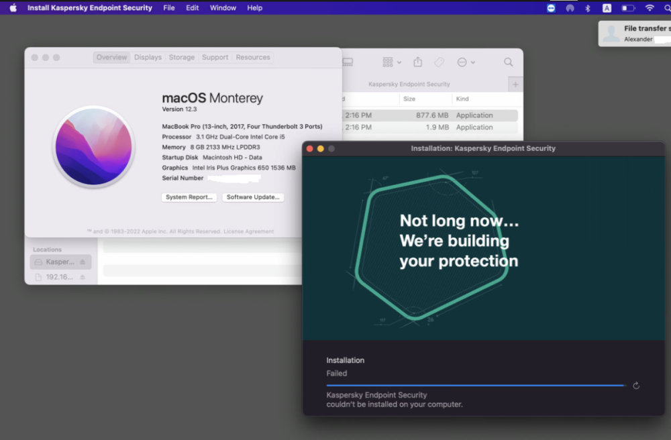Image resolution: width=671 pixels, height=440 pixels.
Task: Click the Software Update button
Action: (253, 197)
